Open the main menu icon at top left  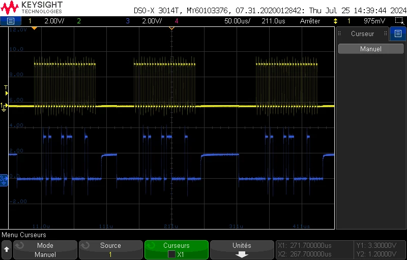click(x=10, y=21)
